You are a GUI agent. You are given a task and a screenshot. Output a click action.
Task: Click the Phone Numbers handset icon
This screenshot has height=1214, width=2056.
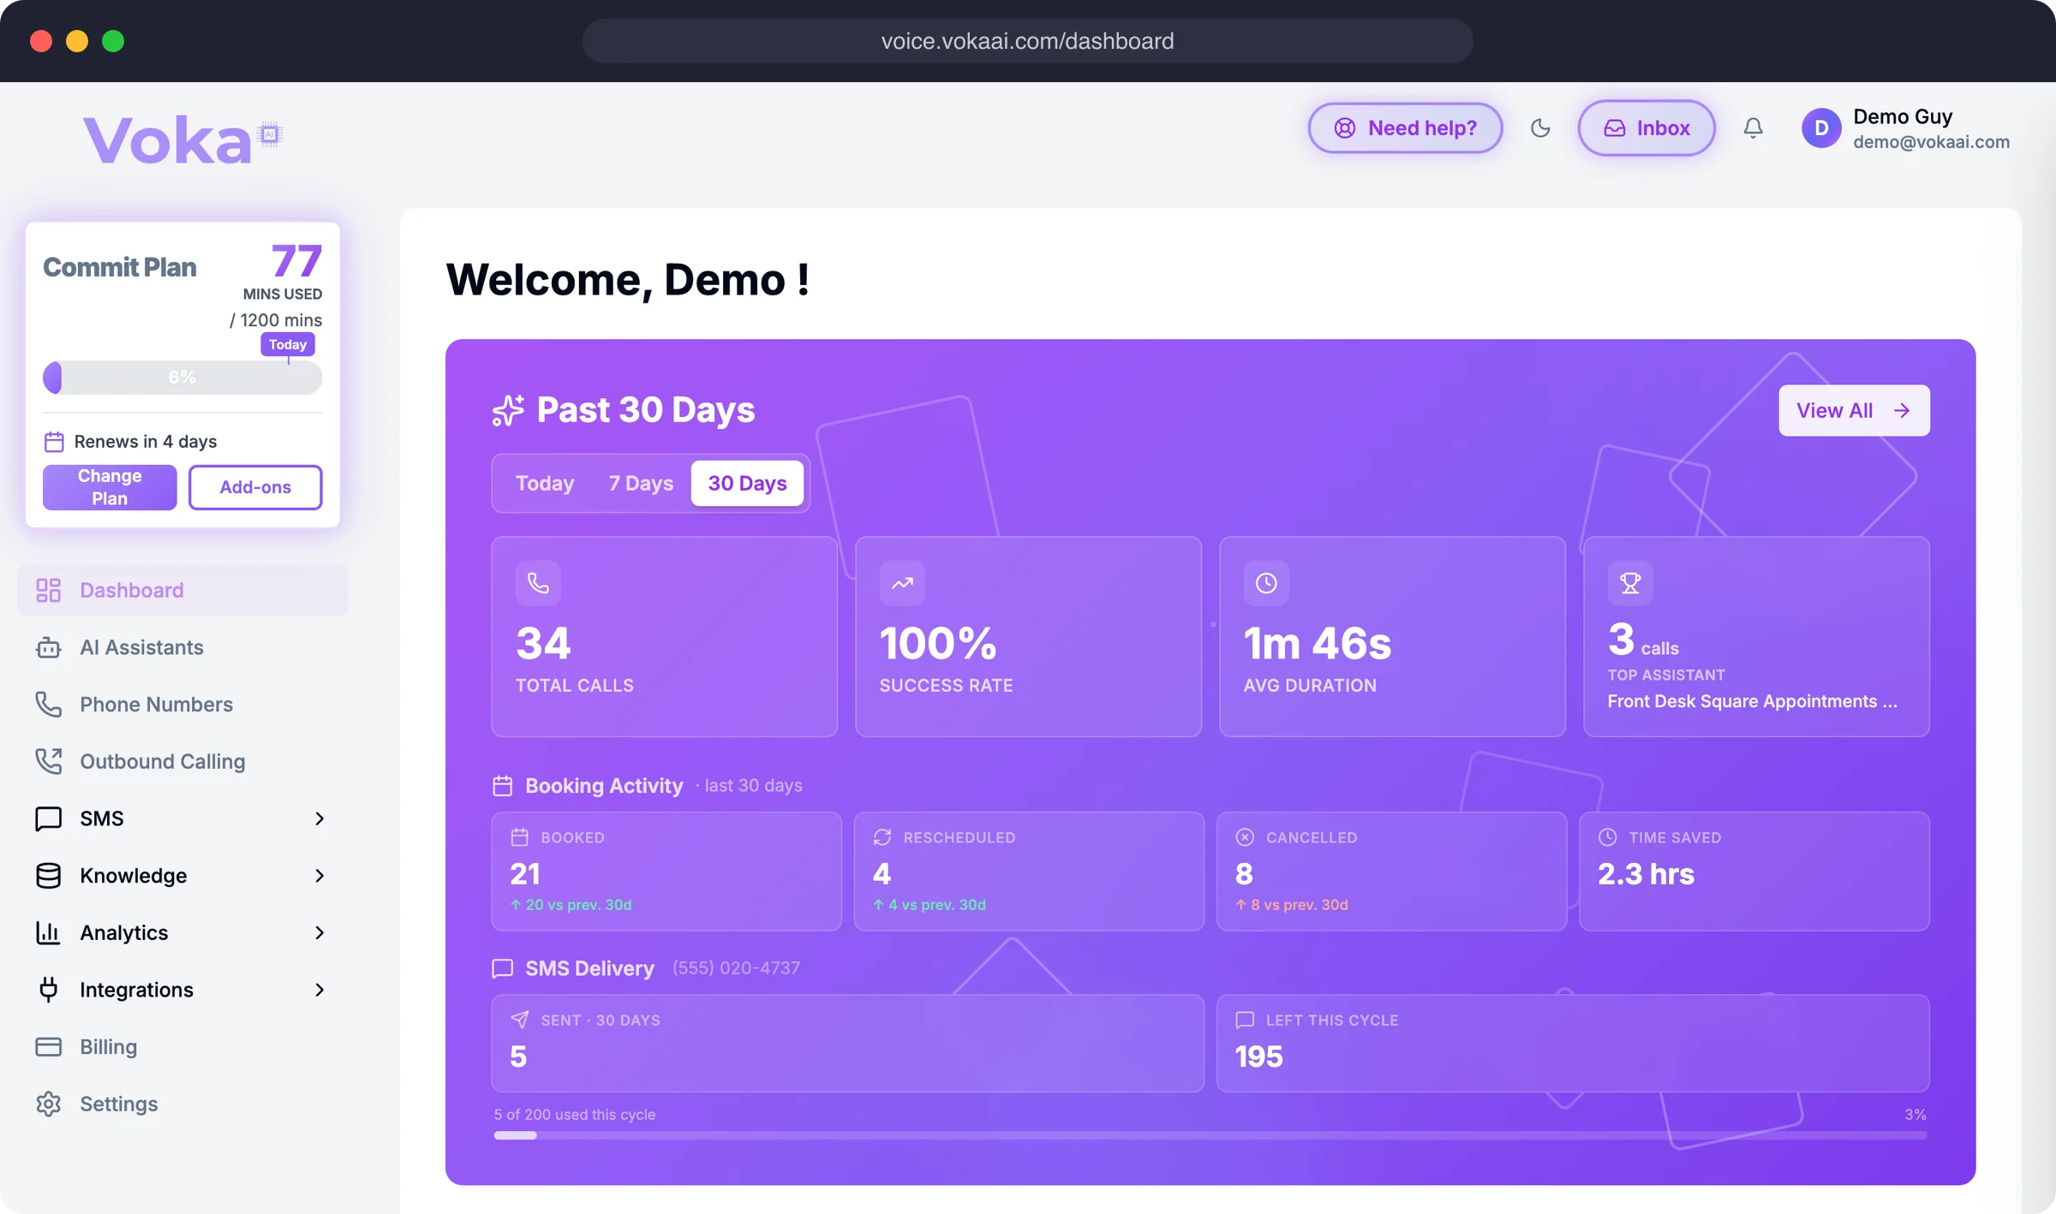[x=48, y=704]
